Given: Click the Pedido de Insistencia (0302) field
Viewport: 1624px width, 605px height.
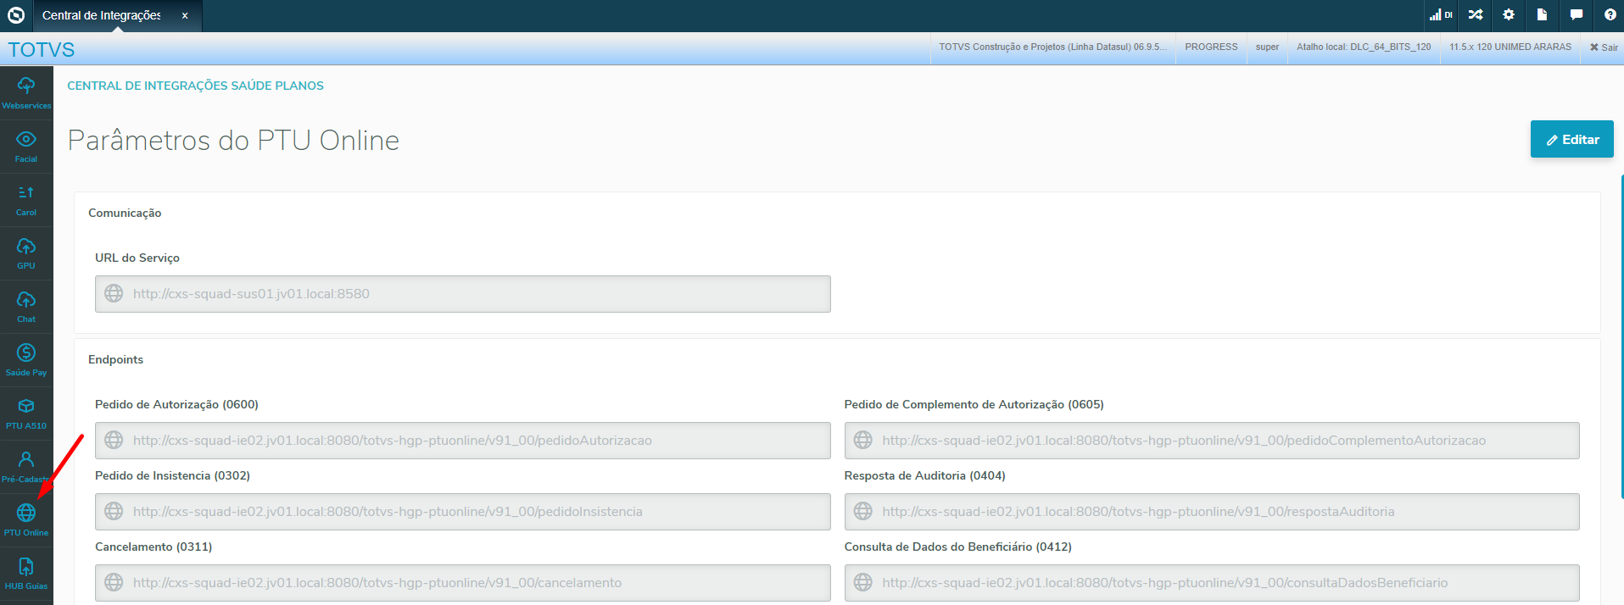Looking at the screenshot, I should tap(462, 511).
